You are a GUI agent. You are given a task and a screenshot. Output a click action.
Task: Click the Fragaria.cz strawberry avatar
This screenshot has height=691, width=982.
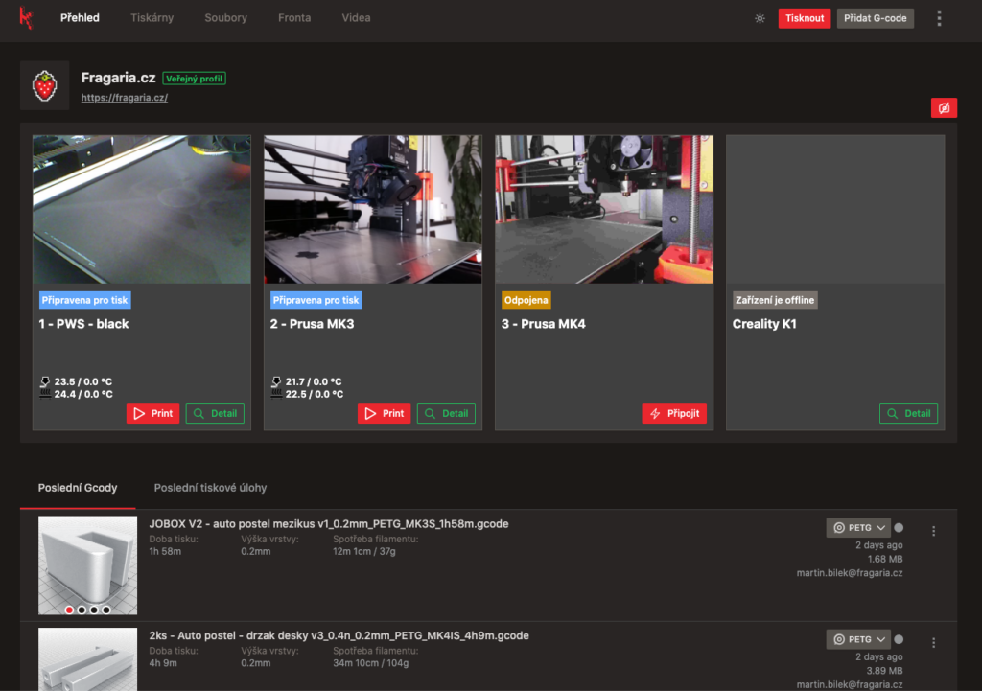click(44, 85)
